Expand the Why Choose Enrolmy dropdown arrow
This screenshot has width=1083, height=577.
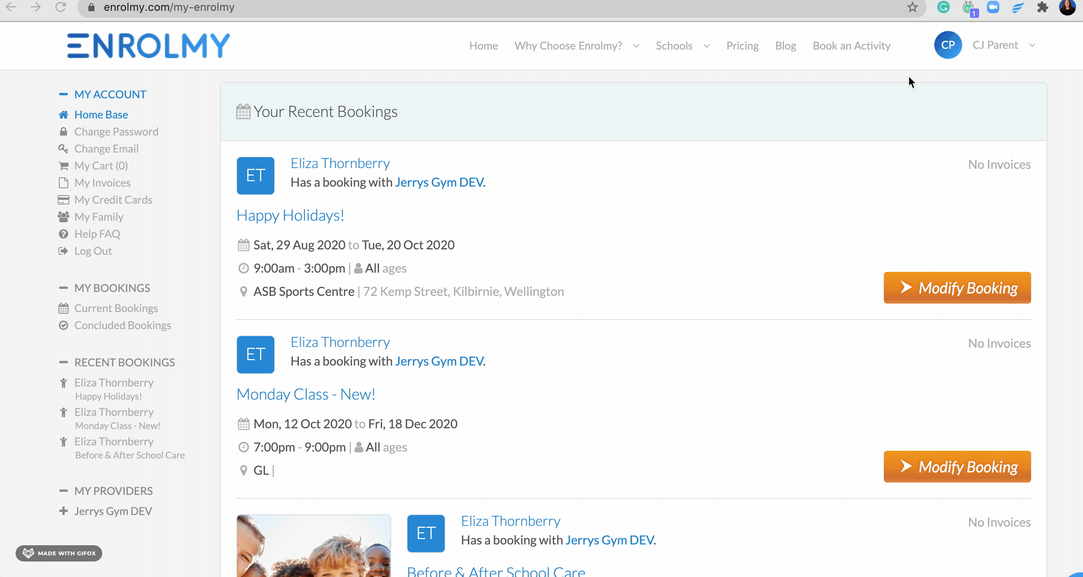tap(636, 46)
